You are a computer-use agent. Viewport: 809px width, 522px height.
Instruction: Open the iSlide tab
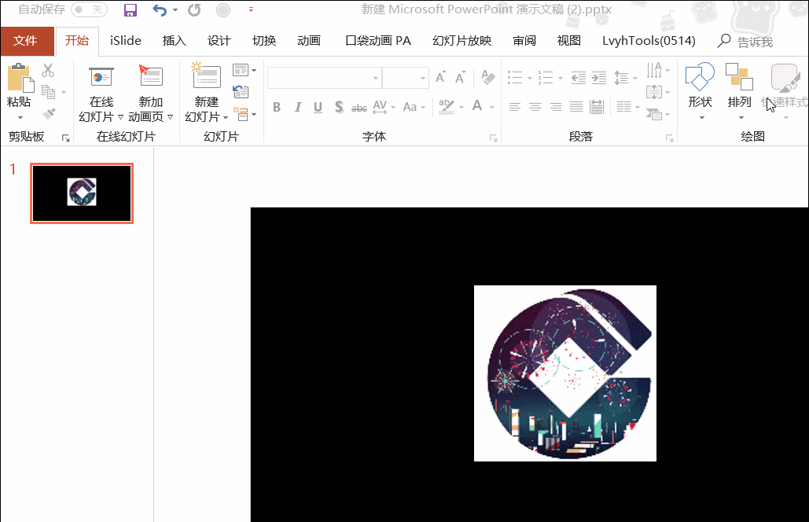click(x=125, y=41)
